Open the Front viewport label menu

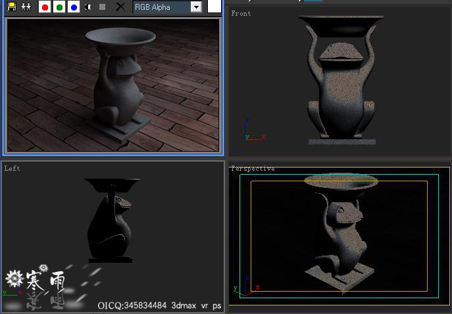(x=241, y=13)
